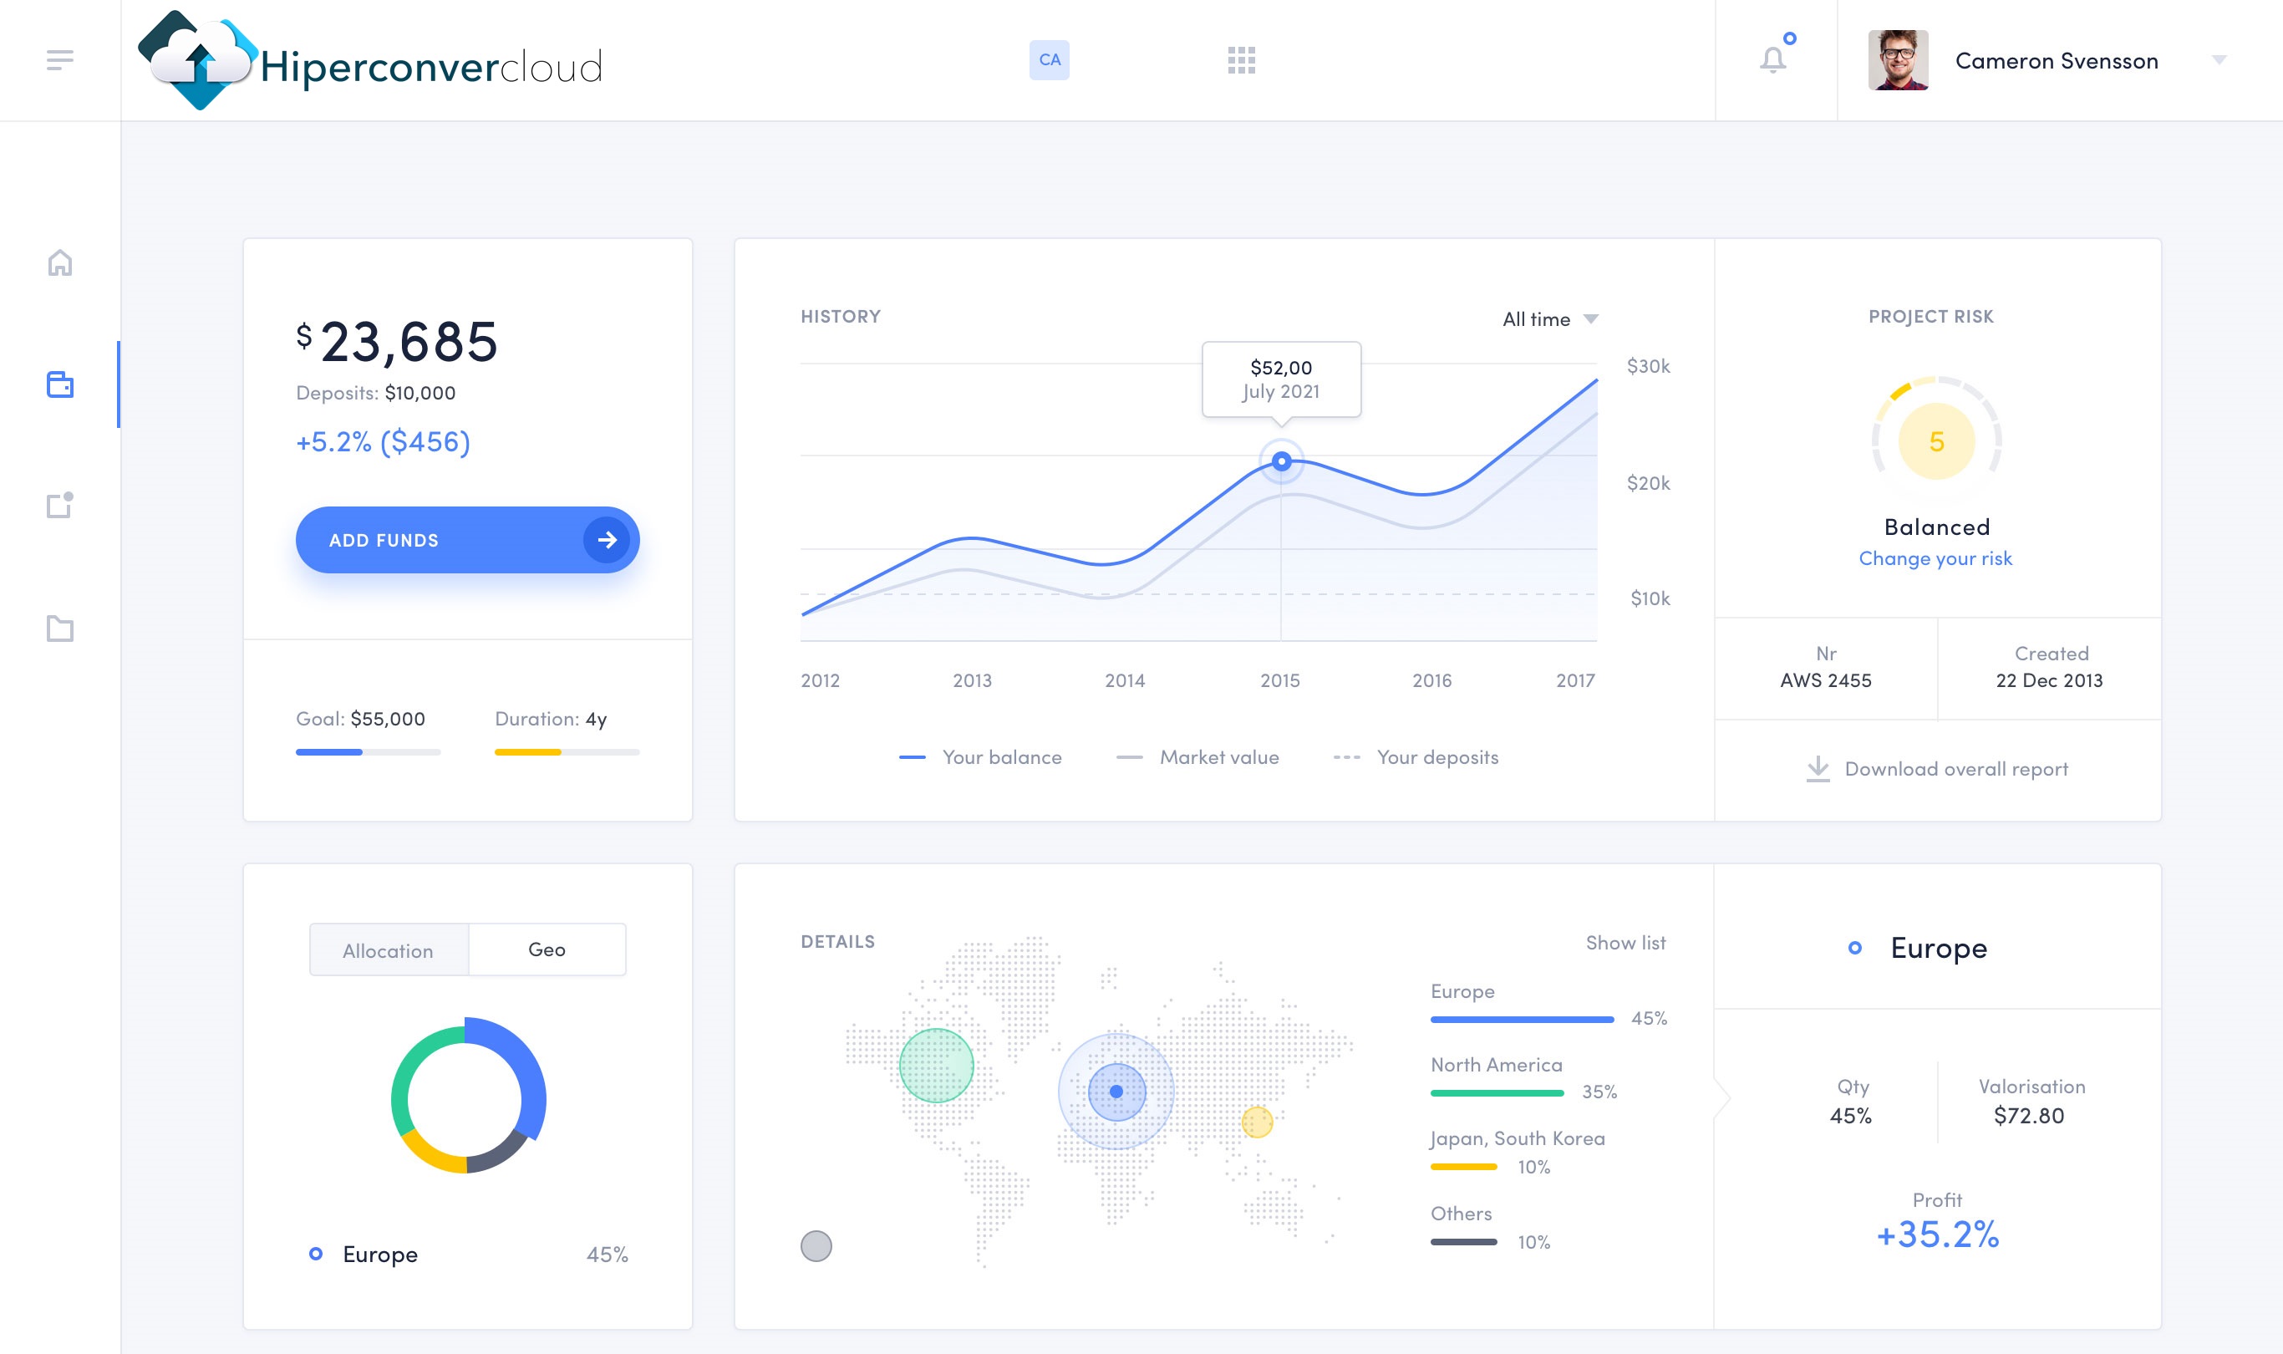Viewport: 2283px width, 1354px height.
Task: Click the 2015 data point on history chart
Action: [1282, 461]
